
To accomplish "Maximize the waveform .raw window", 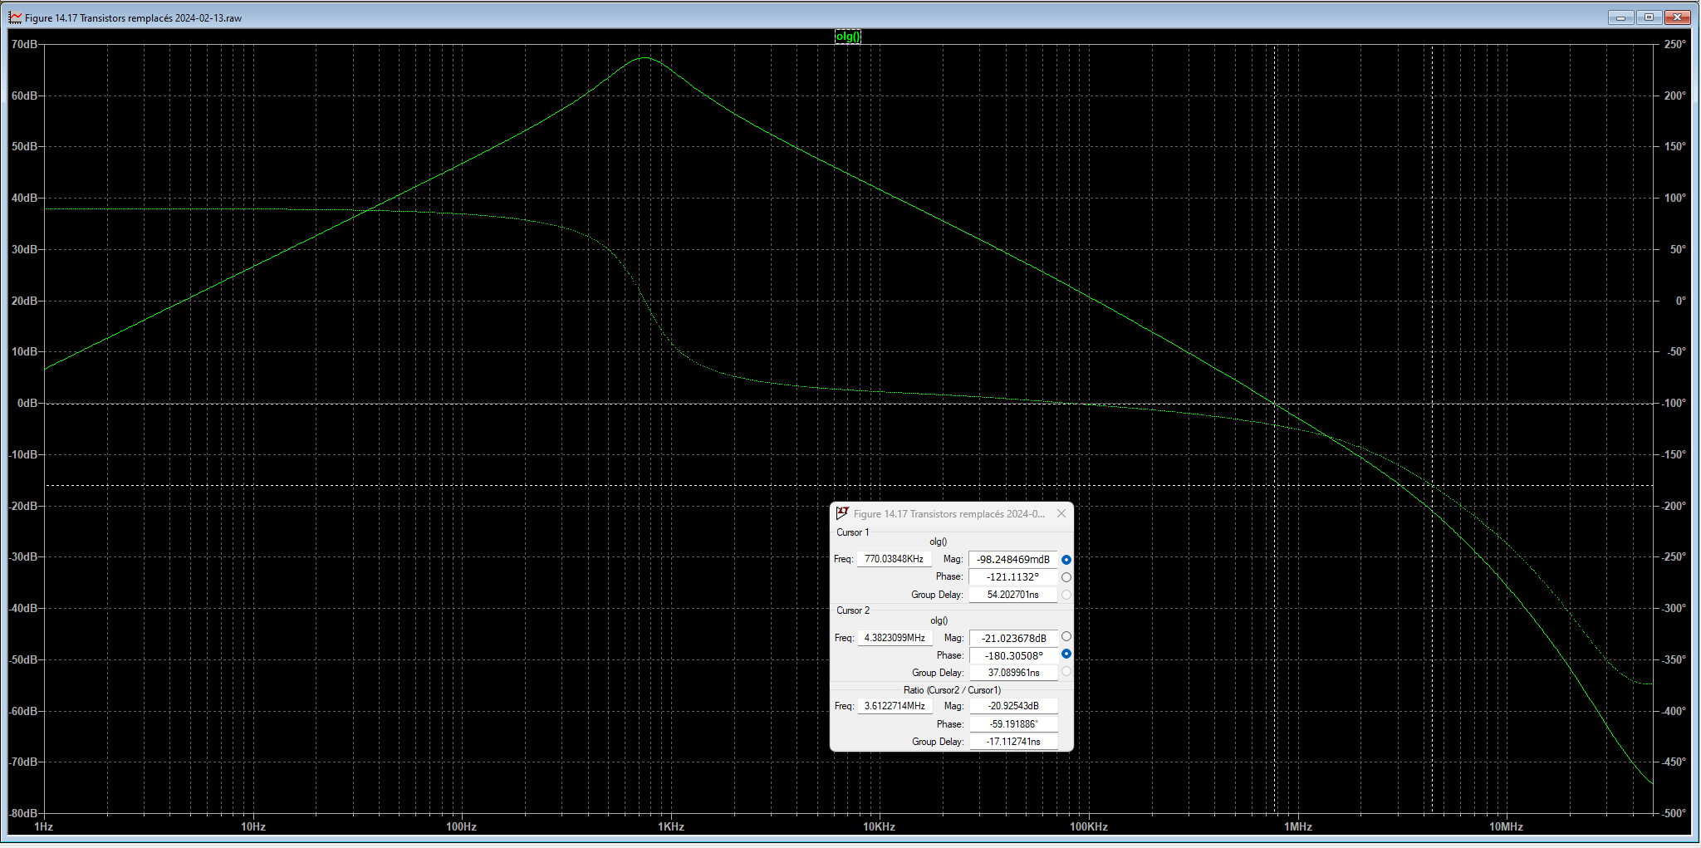I will click(x=1649, y=17).
